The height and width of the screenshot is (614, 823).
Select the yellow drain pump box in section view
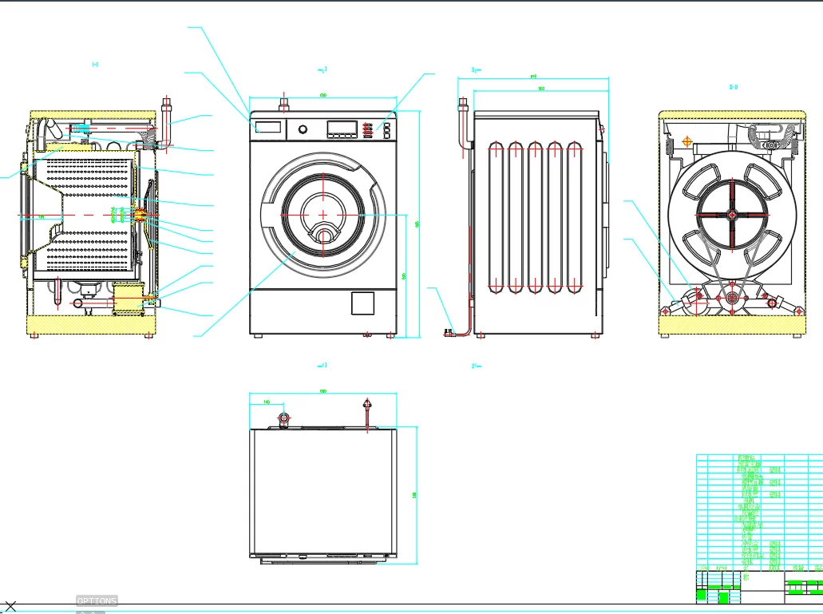(128, 299)
